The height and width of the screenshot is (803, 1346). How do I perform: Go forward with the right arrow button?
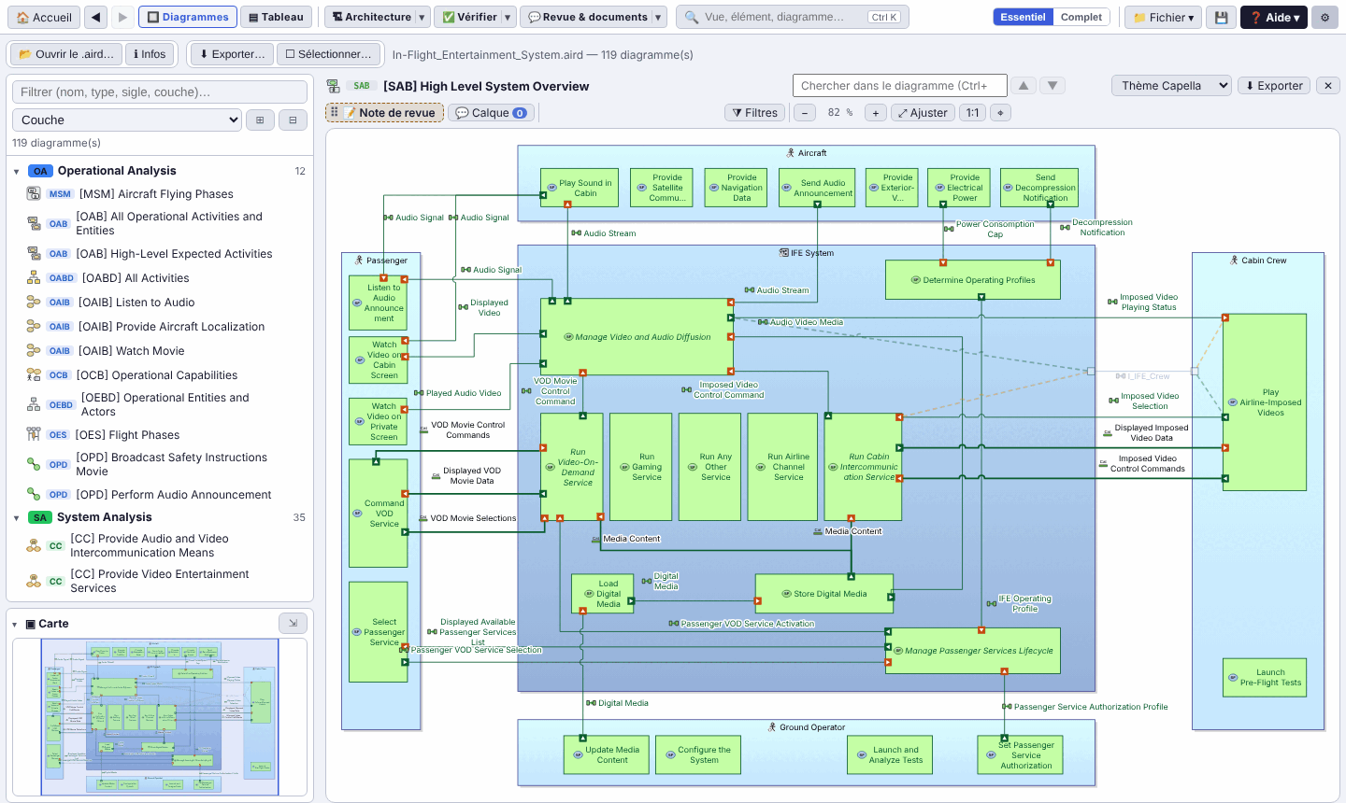click(122, 17)
